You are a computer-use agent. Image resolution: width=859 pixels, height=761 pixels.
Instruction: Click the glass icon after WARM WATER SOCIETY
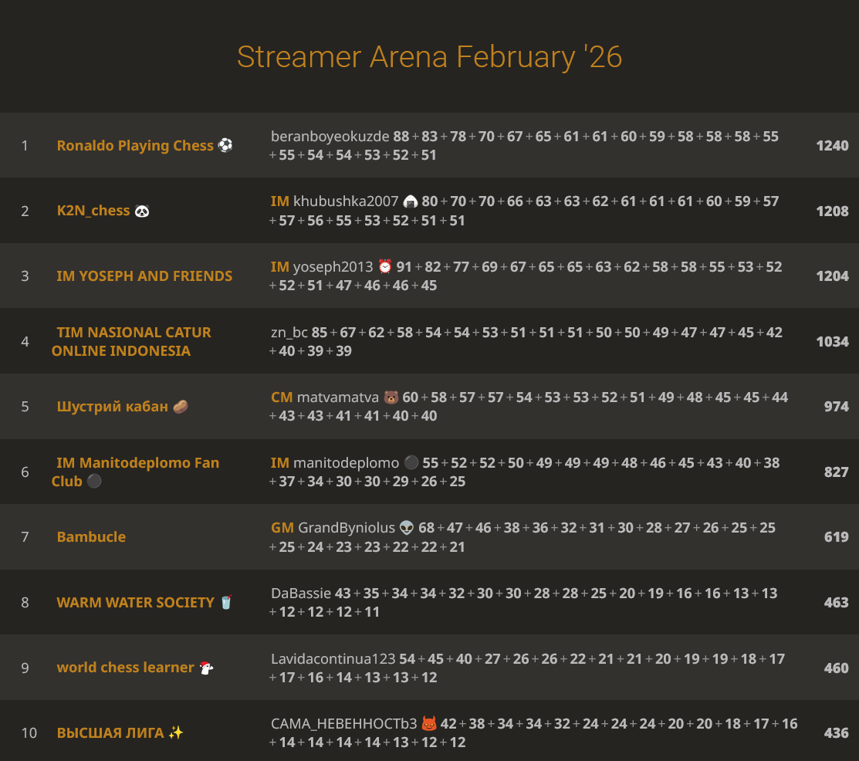point(226,602)
